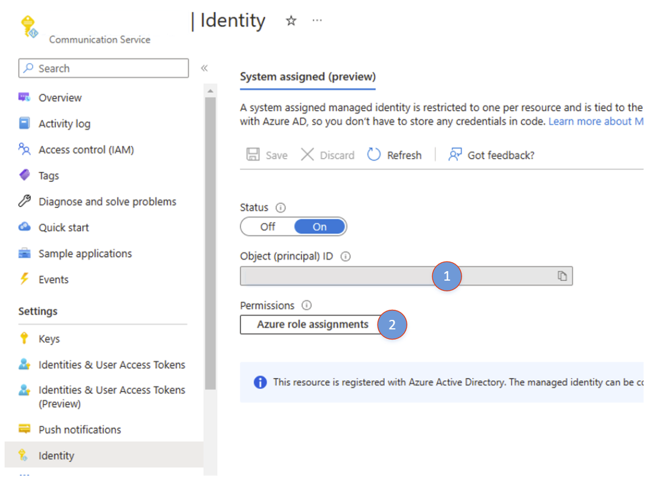Click the Got feedback person icon
Viewport: 650px width, 484px height.
[x=455, y=154]
